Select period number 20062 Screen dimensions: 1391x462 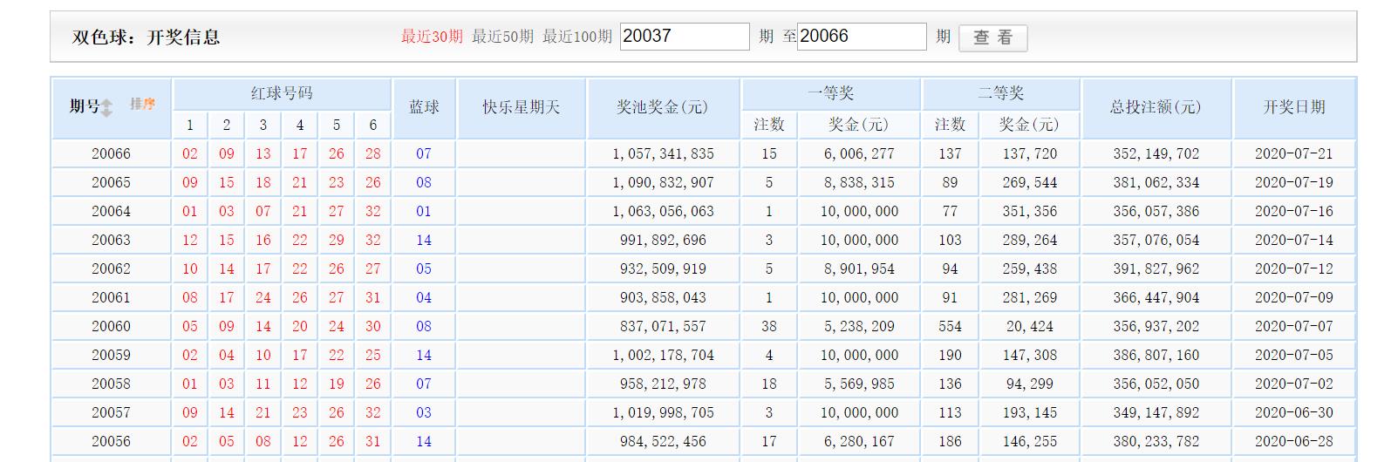tap(111, 268)
